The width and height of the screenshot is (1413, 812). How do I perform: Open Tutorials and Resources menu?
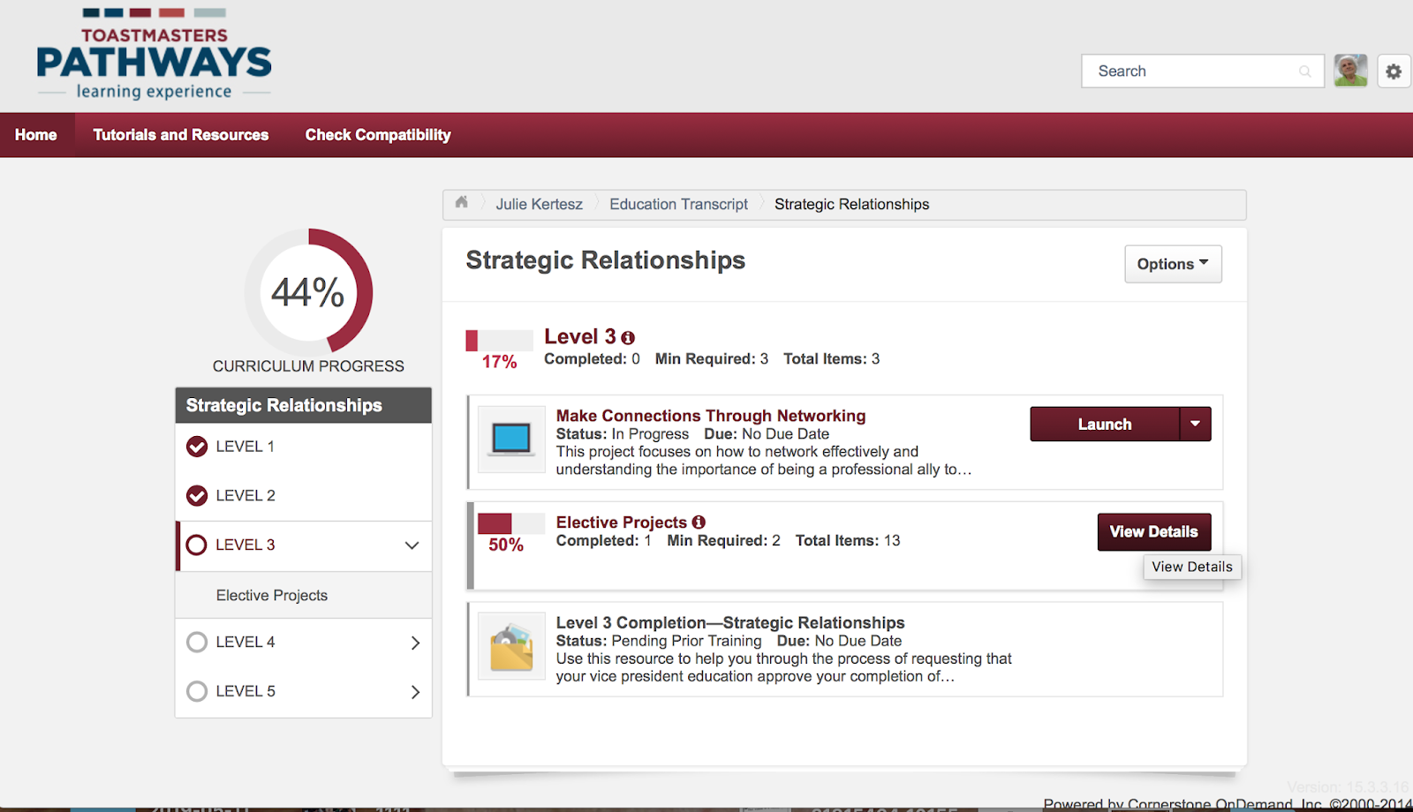[x=181, y=135]
